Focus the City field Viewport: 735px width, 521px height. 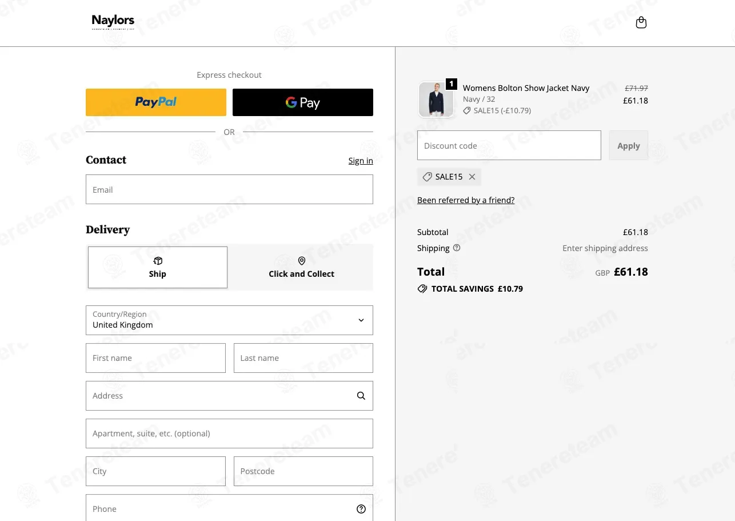point(155,471)
